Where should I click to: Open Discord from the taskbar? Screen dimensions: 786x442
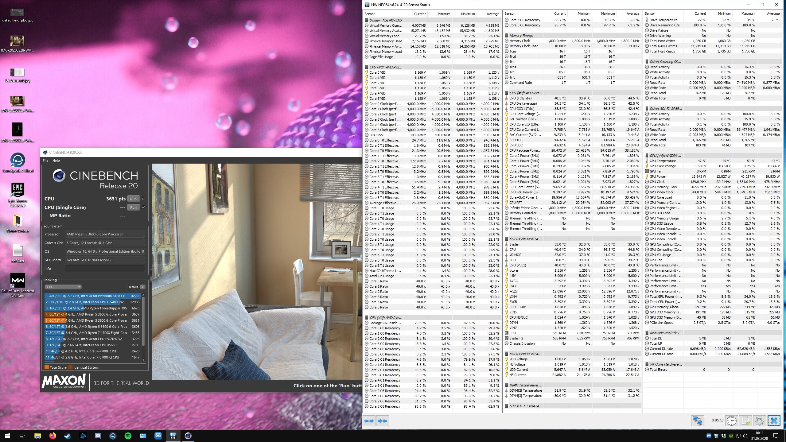tap(98, 436)
